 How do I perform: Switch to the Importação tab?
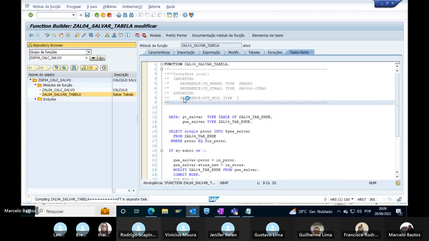click(x=186, y=52)
